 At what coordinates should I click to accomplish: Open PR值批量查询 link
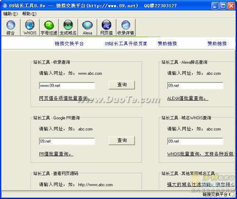[x=56, y=154]
